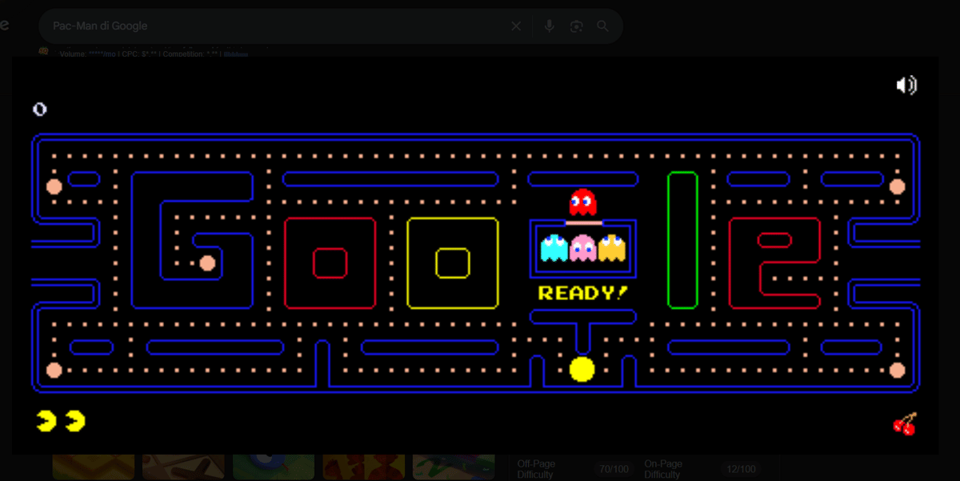Start voice search with the microphone icon
The height and width of the screenshot is (481, 960).
click(549, 26)
